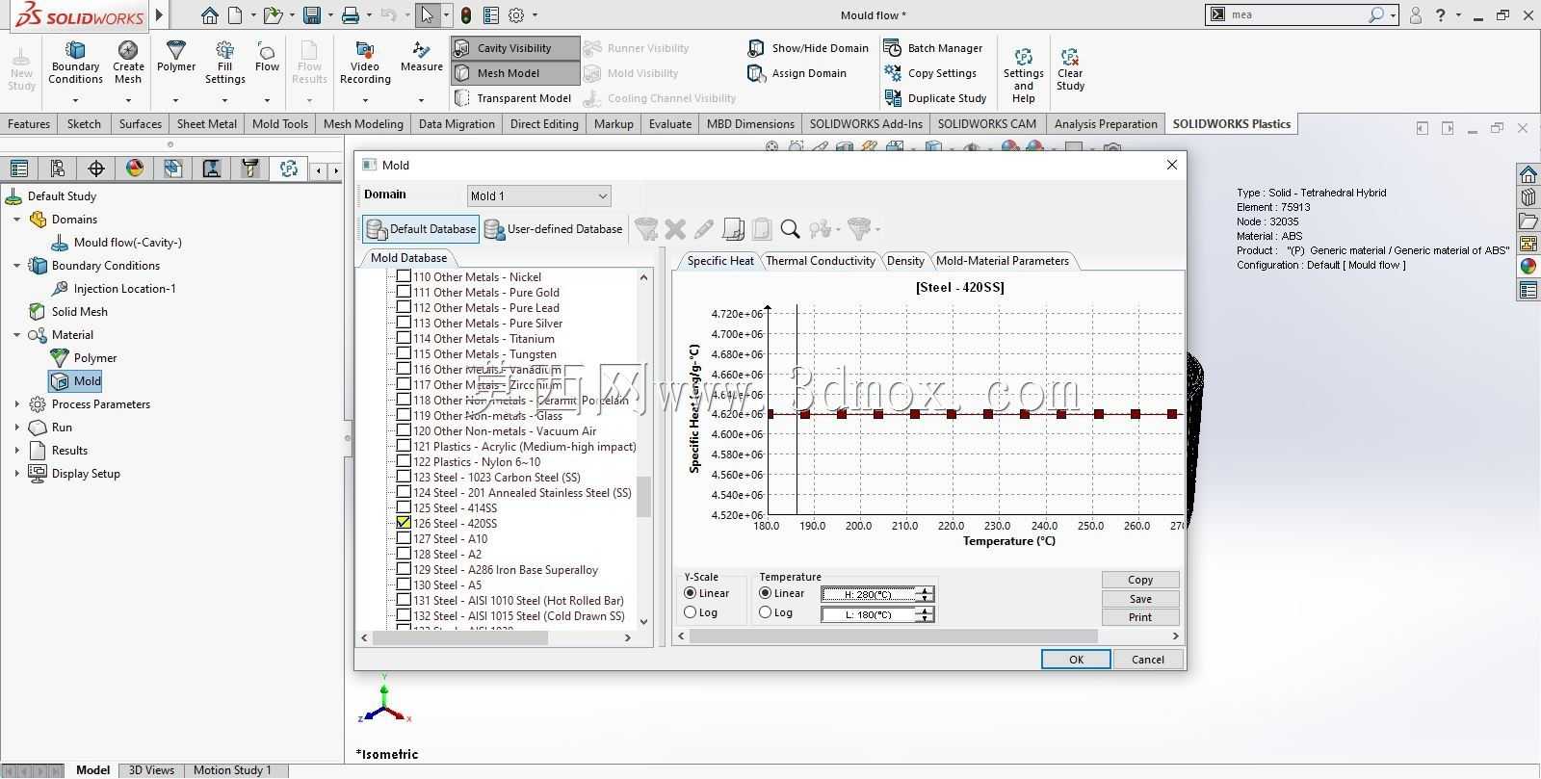This screenshot has height=779, width=1541.
Task: Open the FeatureManager design tree tab
Action: pos(19,169)
